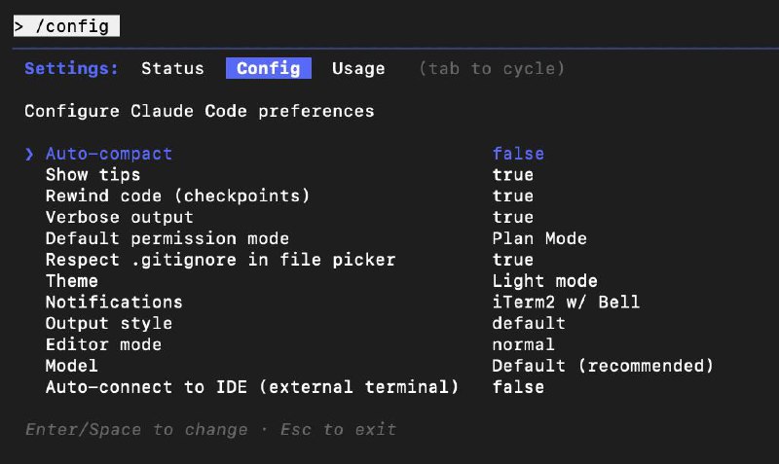Change Output style default value
This screenshot has width=779, height=464.
tap(529, 324)
